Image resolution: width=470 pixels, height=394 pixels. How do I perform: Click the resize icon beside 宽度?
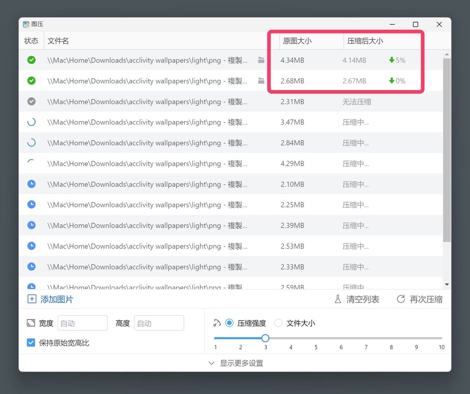point(31,323)
